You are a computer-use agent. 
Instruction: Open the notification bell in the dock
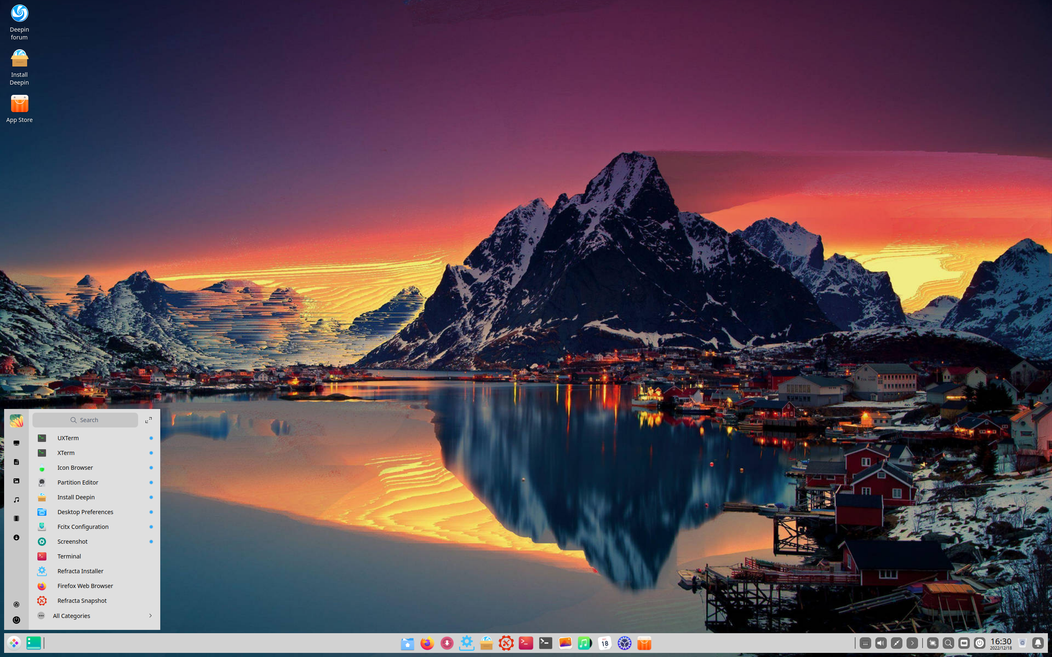pos(1038,643)
